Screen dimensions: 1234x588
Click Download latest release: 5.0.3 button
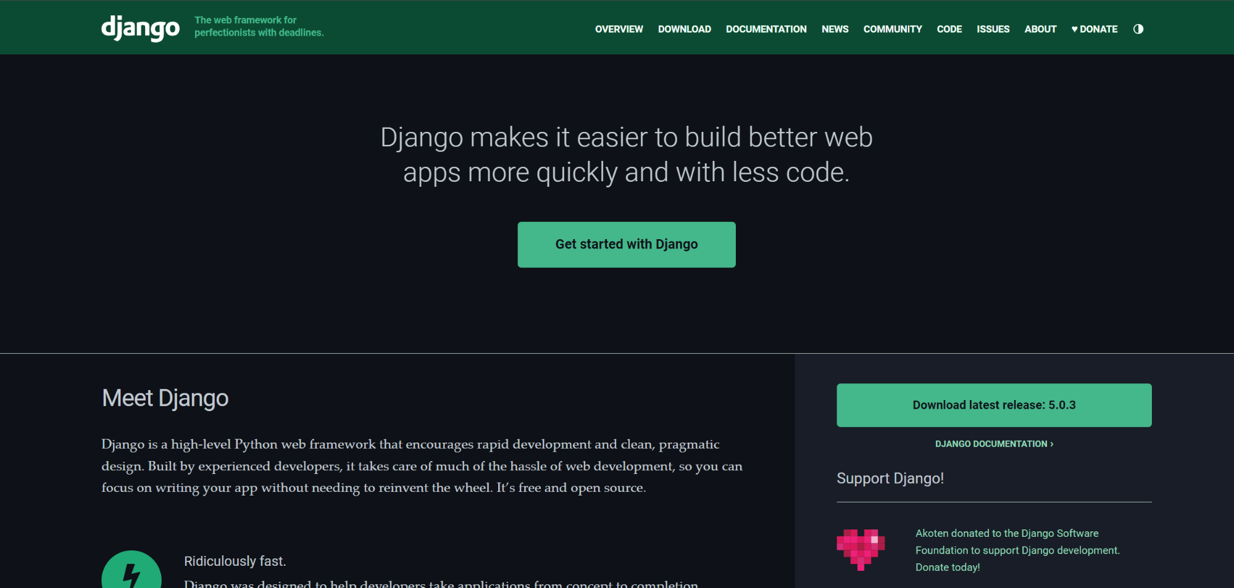pyautogui.click(x=994, y=405)
